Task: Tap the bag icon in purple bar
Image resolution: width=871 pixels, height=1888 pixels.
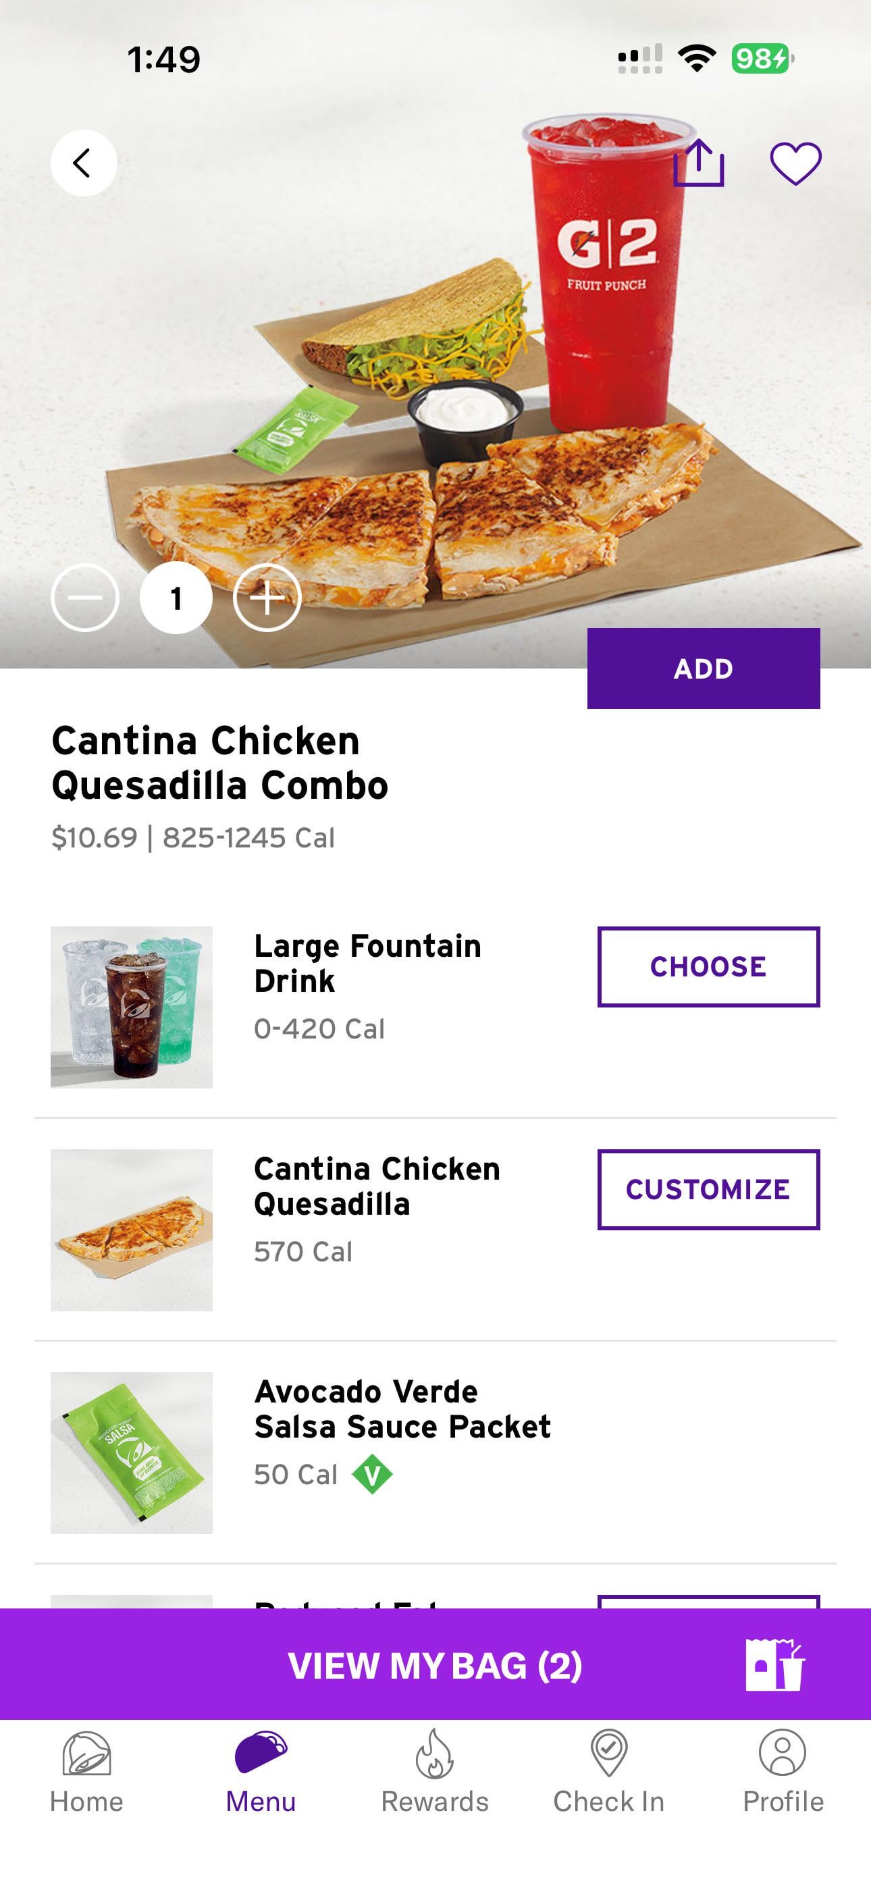Action: (774, 1665)
